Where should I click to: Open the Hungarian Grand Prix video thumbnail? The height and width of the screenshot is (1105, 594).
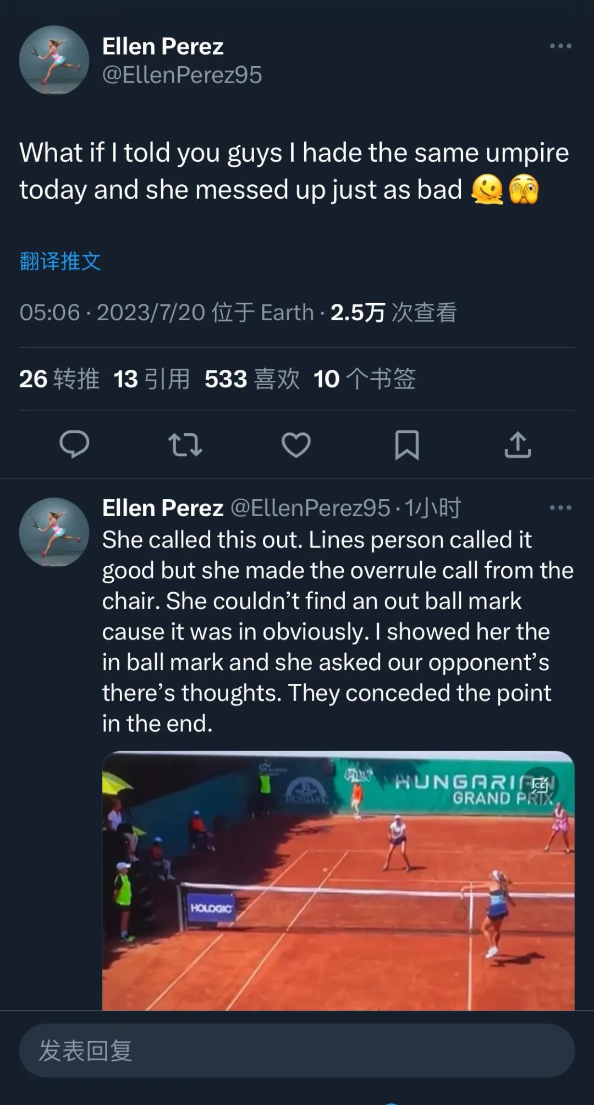point(338,880)
